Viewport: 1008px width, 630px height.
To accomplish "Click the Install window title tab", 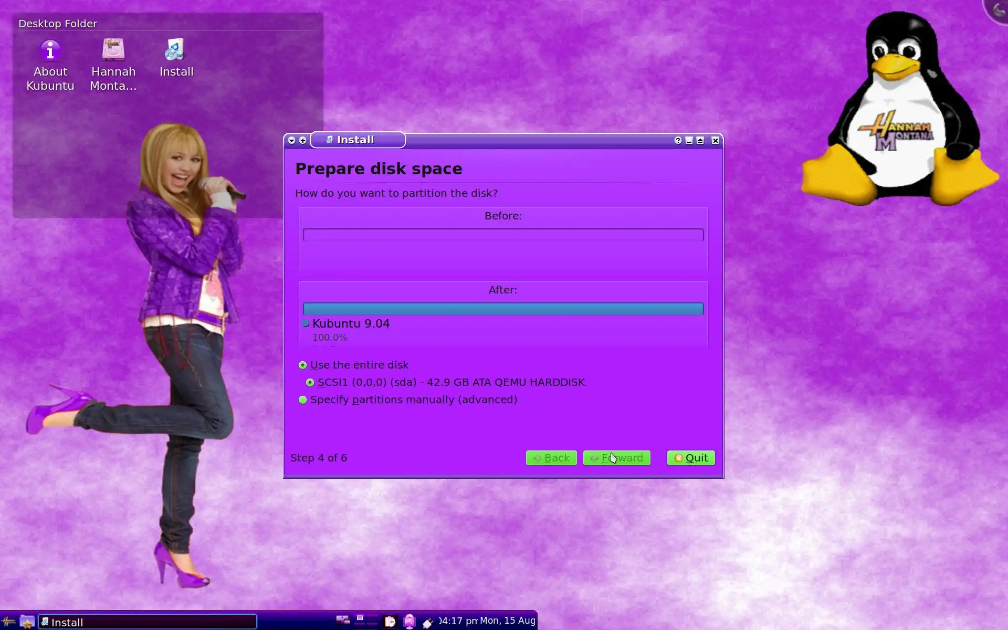I will [357, 140].
